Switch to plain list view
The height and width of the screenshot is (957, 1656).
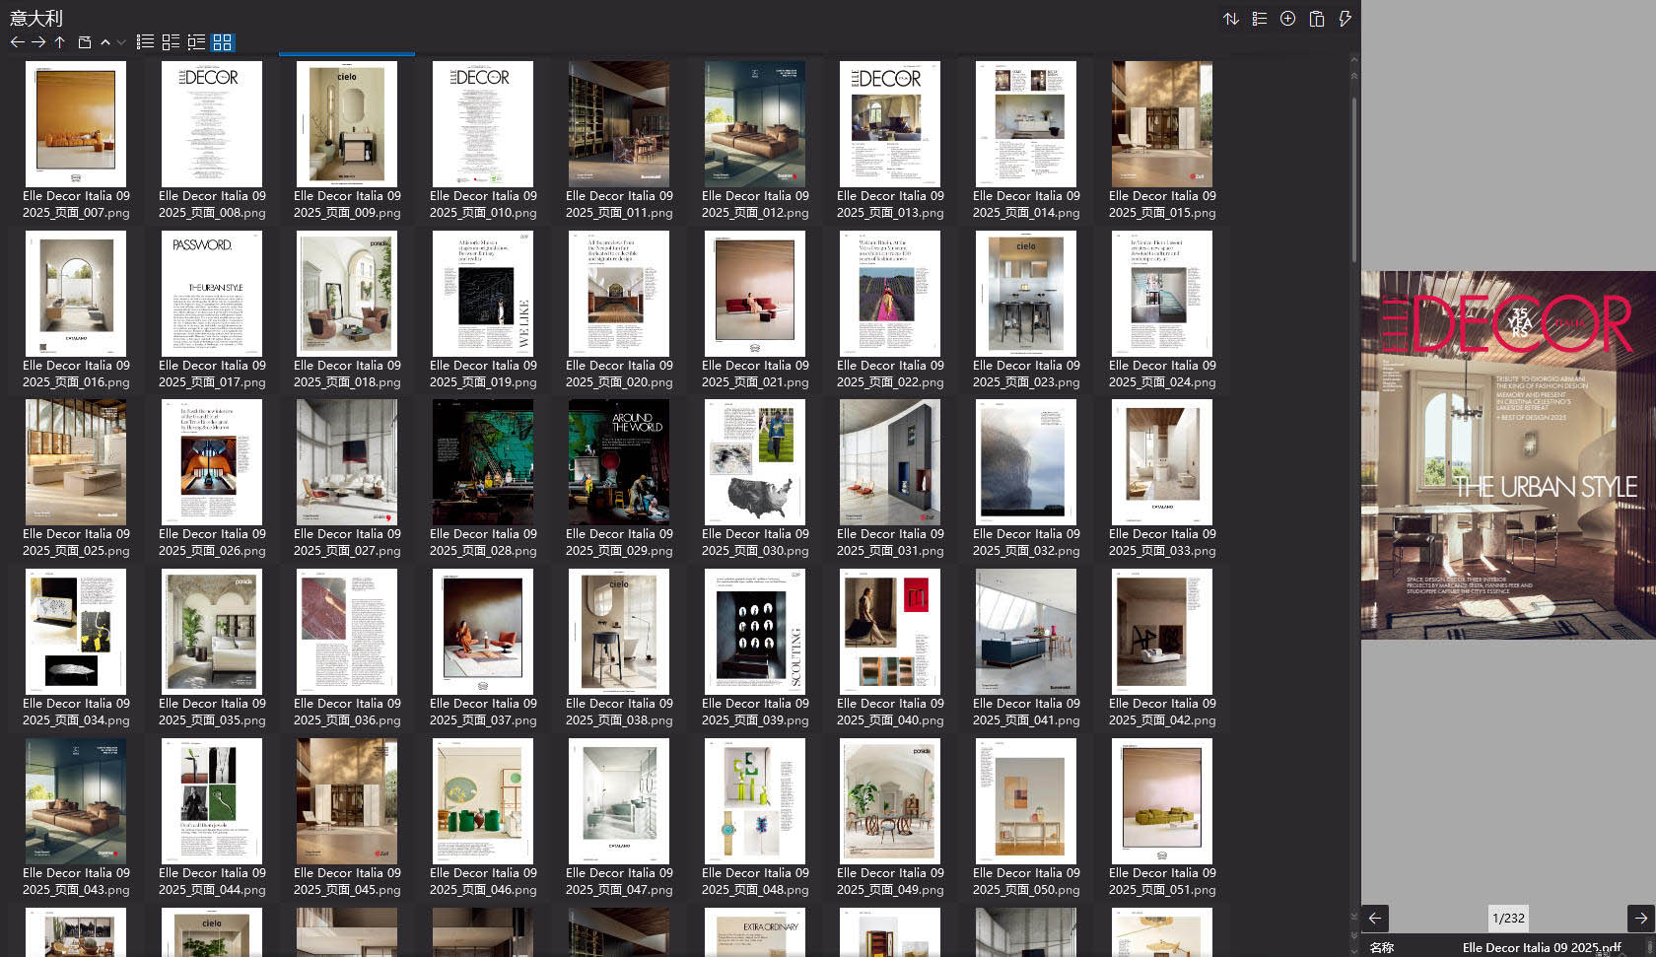(145, 42)
